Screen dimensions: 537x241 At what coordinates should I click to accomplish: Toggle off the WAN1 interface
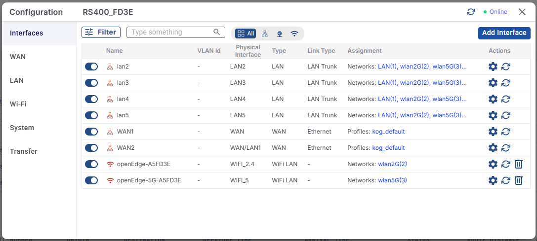pos(91,132)
